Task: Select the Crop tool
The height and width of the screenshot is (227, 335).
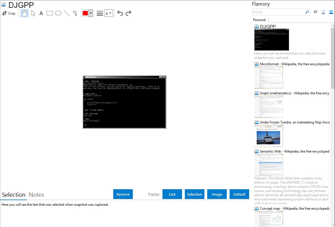Action: 9,13
